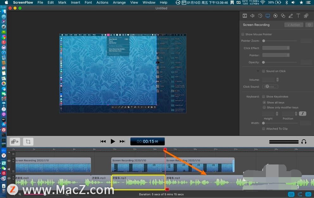This screenshot has height=198, width=314.
Task: Click the crop tool button
Action: click(28, 142)
